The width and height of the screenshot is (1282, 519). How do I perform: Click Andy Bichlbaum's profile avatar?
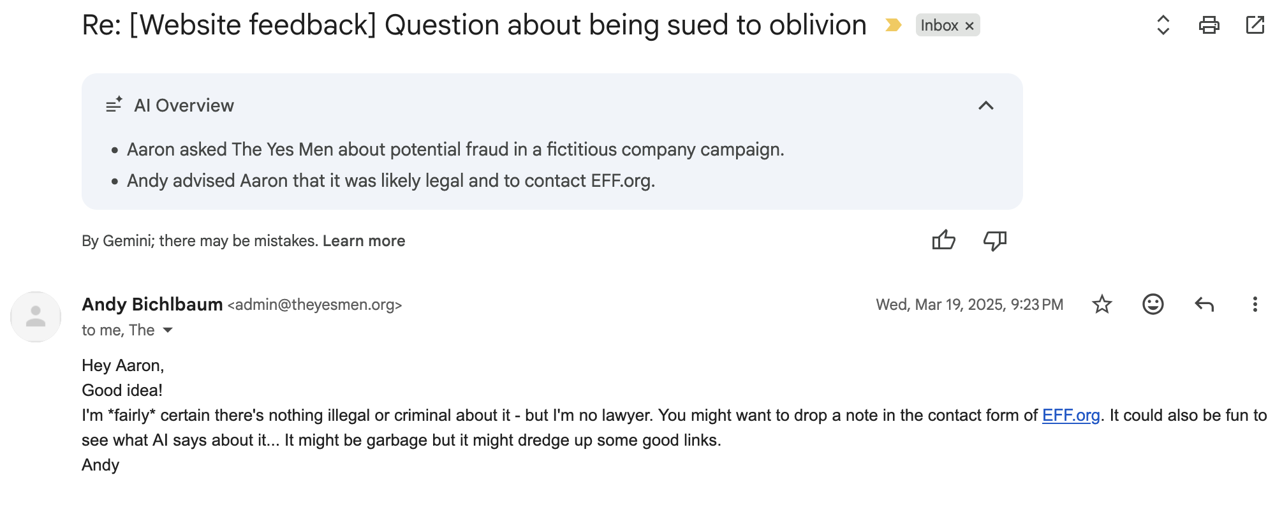(x=36, y=317)
